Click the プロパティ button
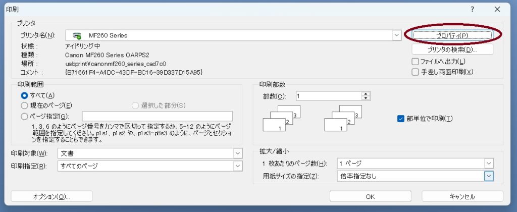The height and width of the screenshot is (212, 517). 452,35
